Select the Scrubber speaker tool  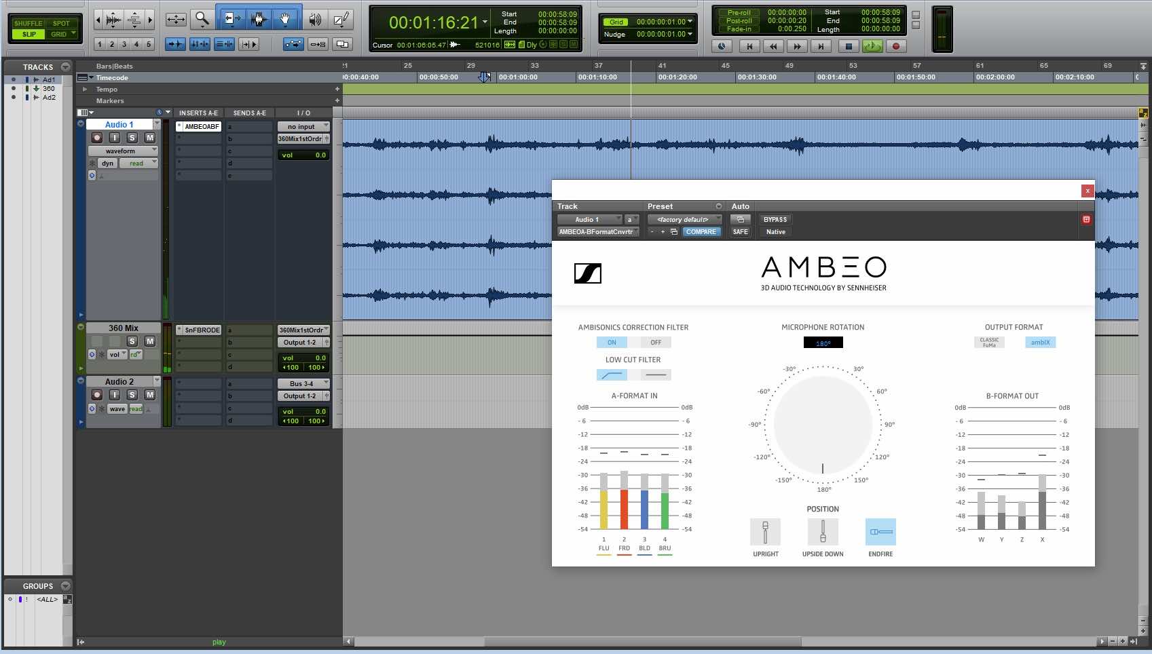(314, 20)
